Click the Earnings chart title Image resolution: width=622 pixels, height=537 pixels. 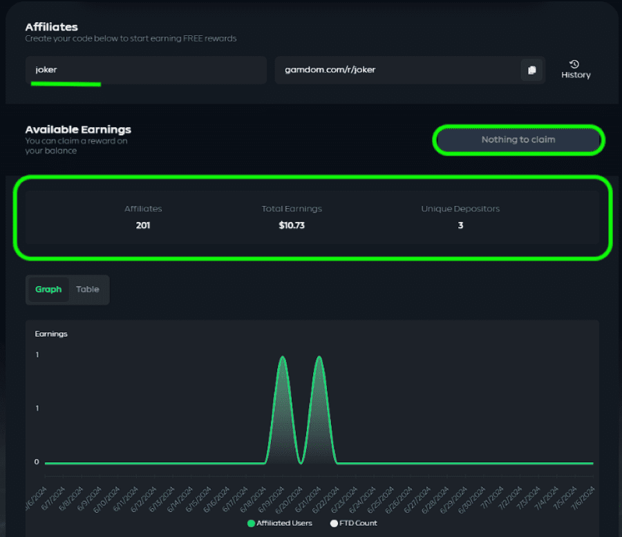pos(51,334)
